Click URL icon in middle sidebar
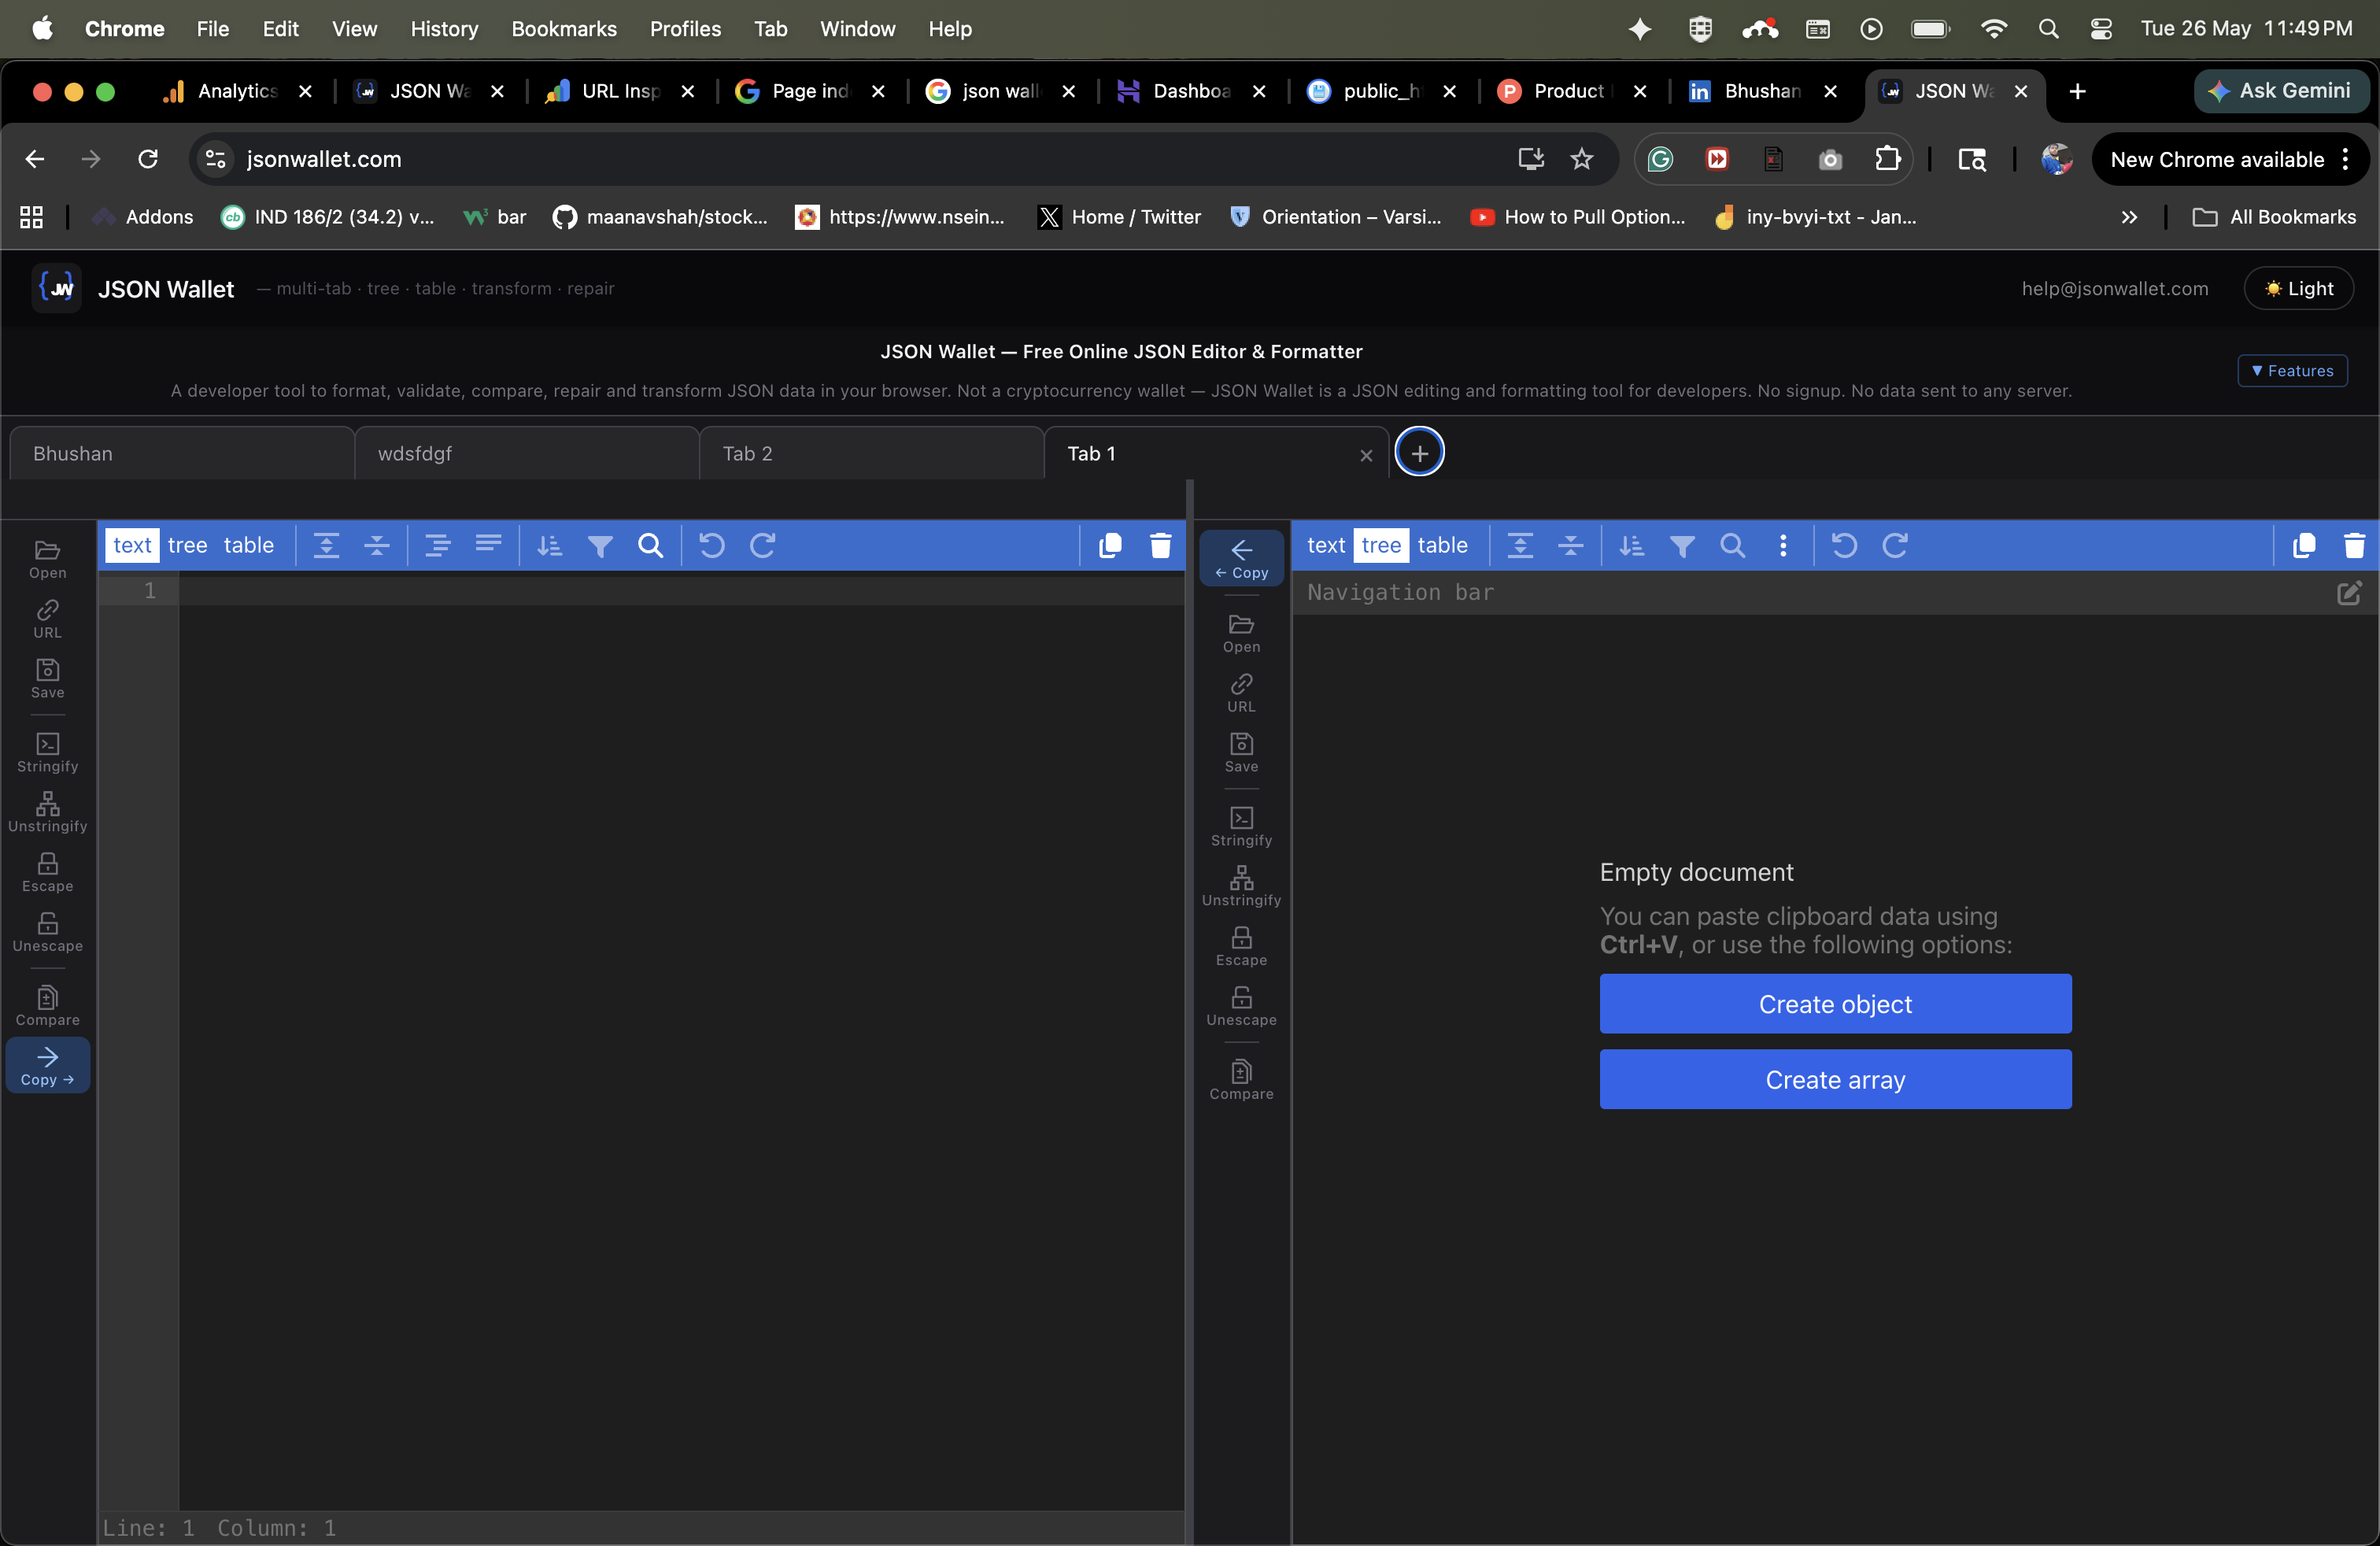This screenshot has width=2380, height=1546. pyautogui.click(x=1241, y=693)
